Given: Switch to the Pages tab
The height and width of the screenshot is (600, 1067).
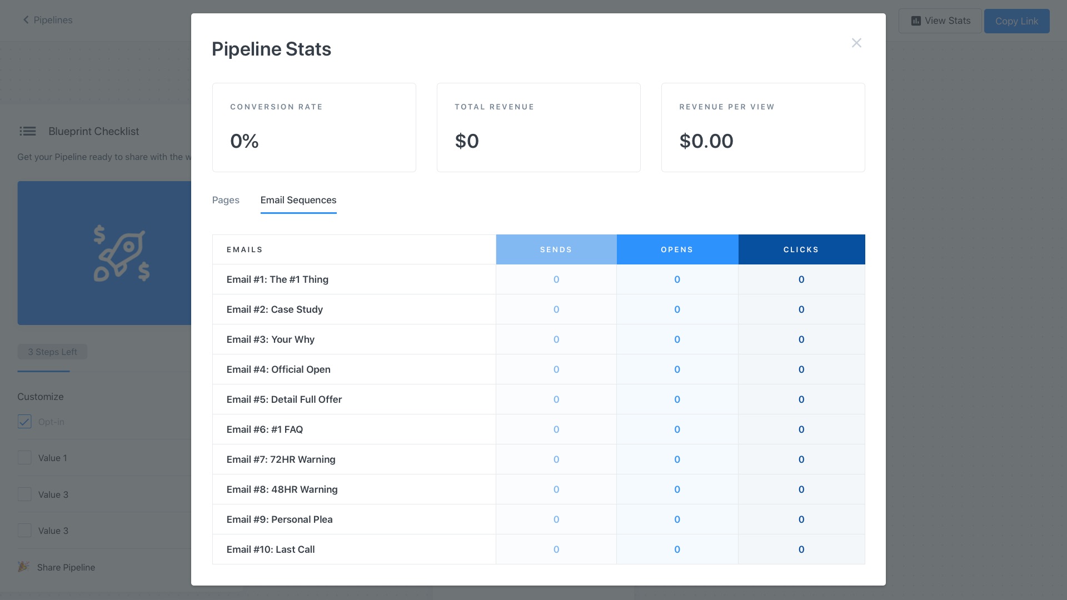Looking at the screenshot, I should [226, 200].
